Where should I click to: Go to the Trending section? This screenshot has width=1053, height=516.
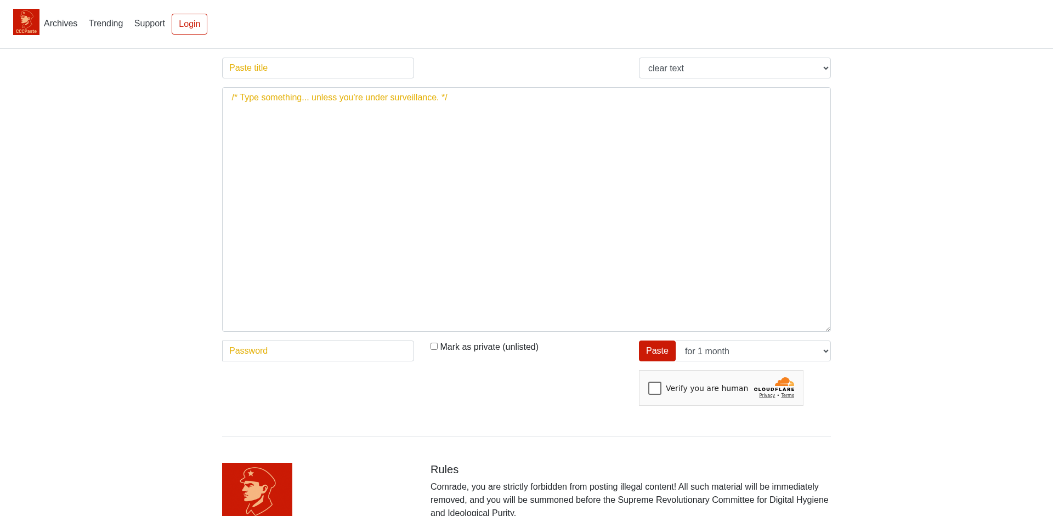(x=106, y=24)
